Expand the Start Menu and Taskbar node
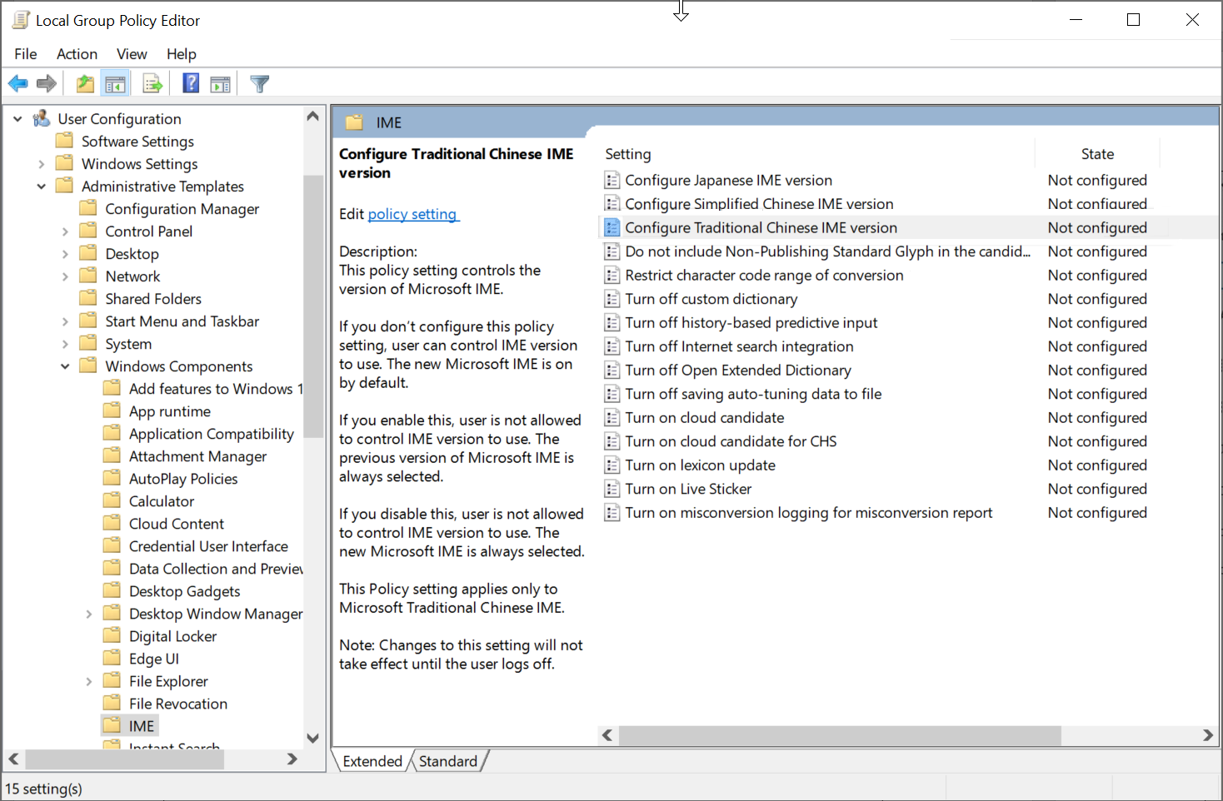The image size is (1223, 801). (65, 321)
